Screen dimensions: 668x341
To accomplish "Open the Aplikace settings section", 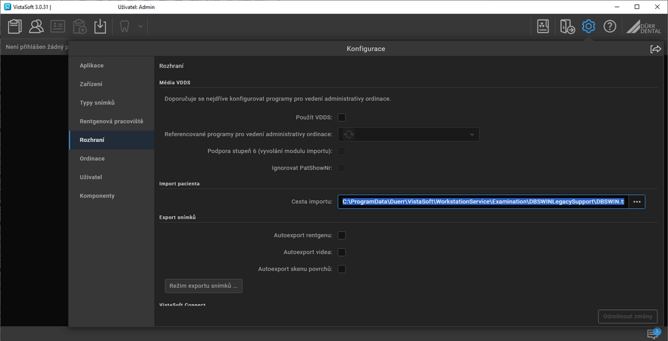I will (112, 66).
